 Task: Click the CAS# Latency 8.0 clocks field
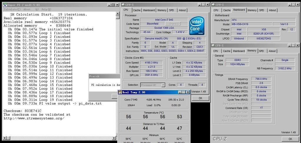coord(261,87)
